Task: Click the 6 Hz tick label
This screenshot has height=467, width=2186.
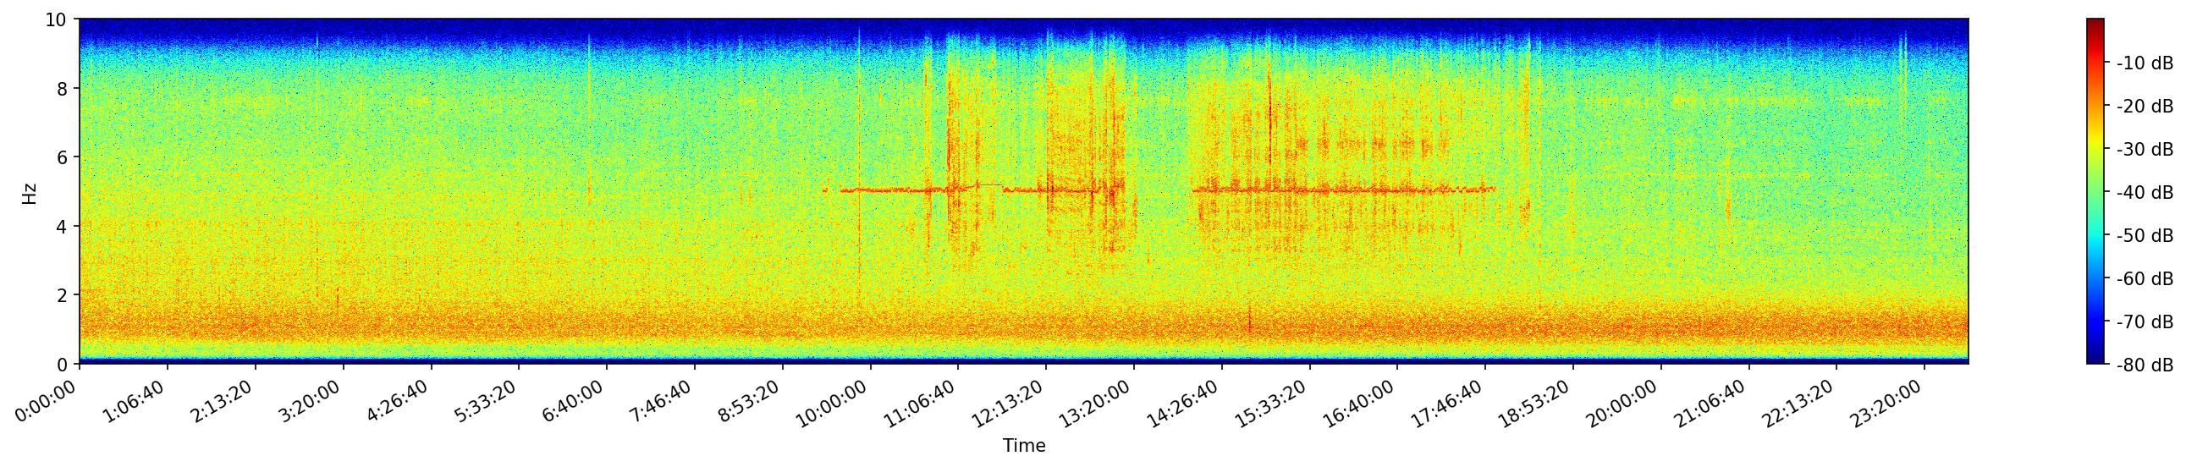Action: click(x=63, y=157)
